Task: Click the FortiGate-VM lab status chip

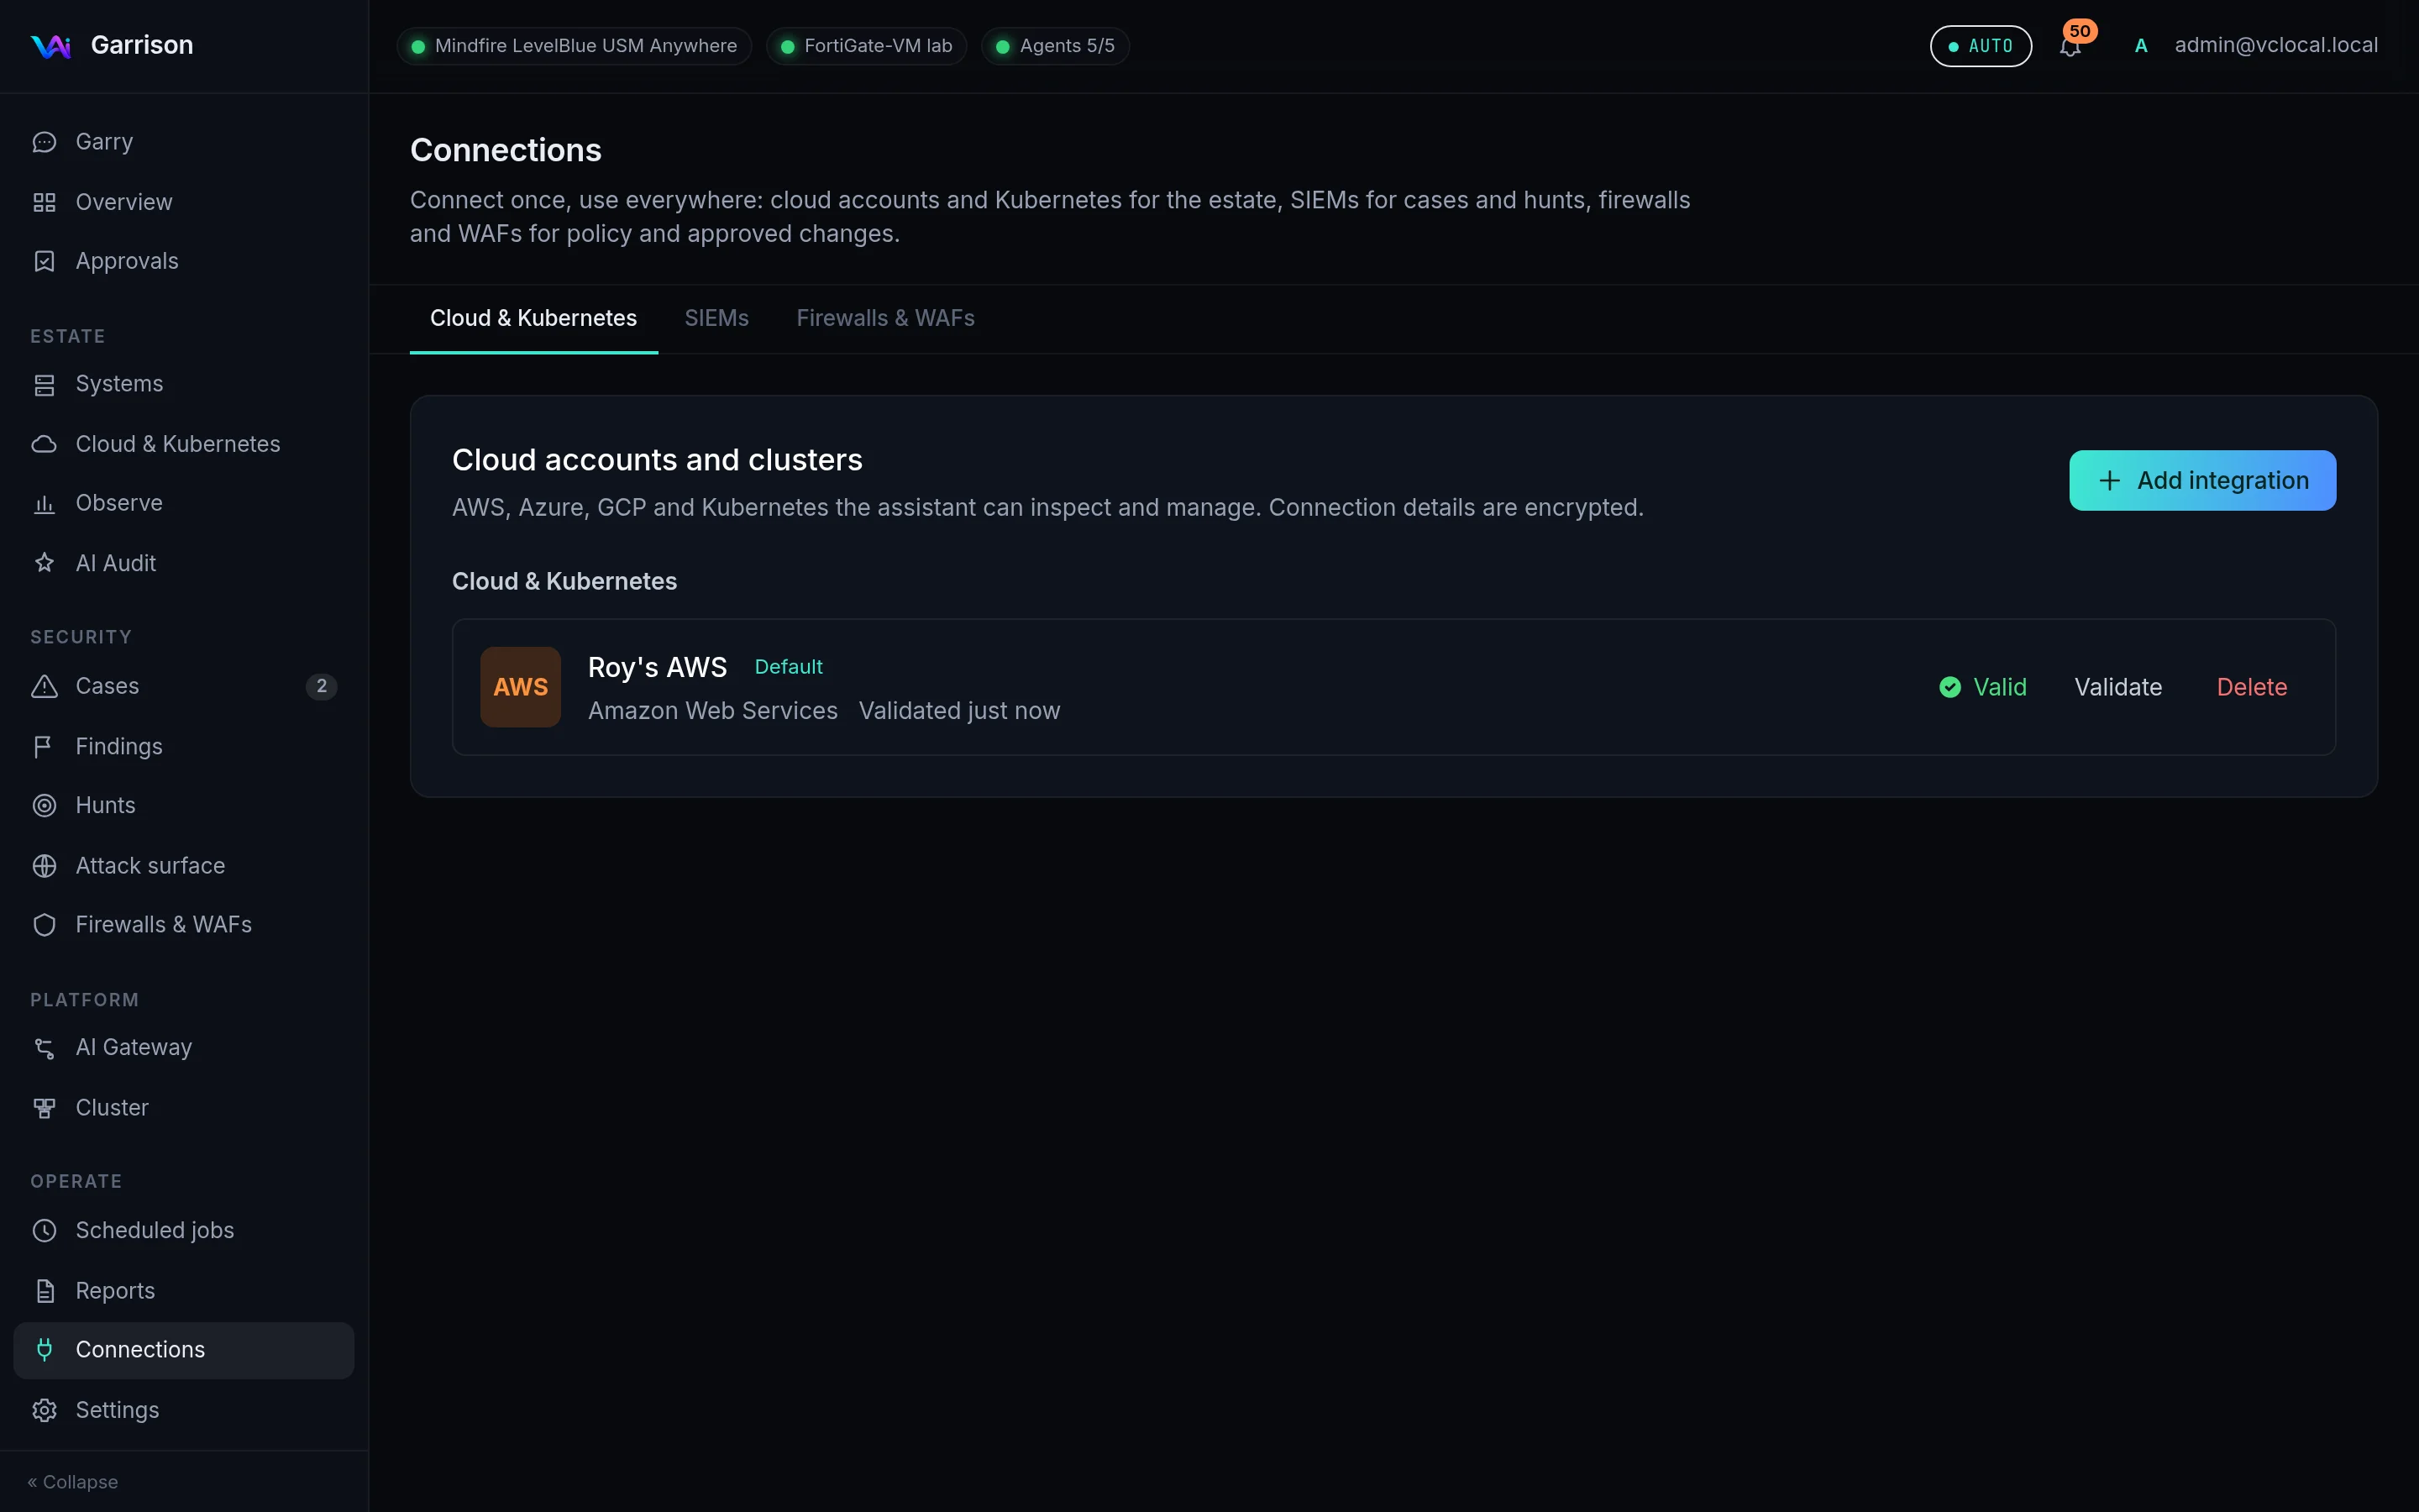Action: point(866,46)
